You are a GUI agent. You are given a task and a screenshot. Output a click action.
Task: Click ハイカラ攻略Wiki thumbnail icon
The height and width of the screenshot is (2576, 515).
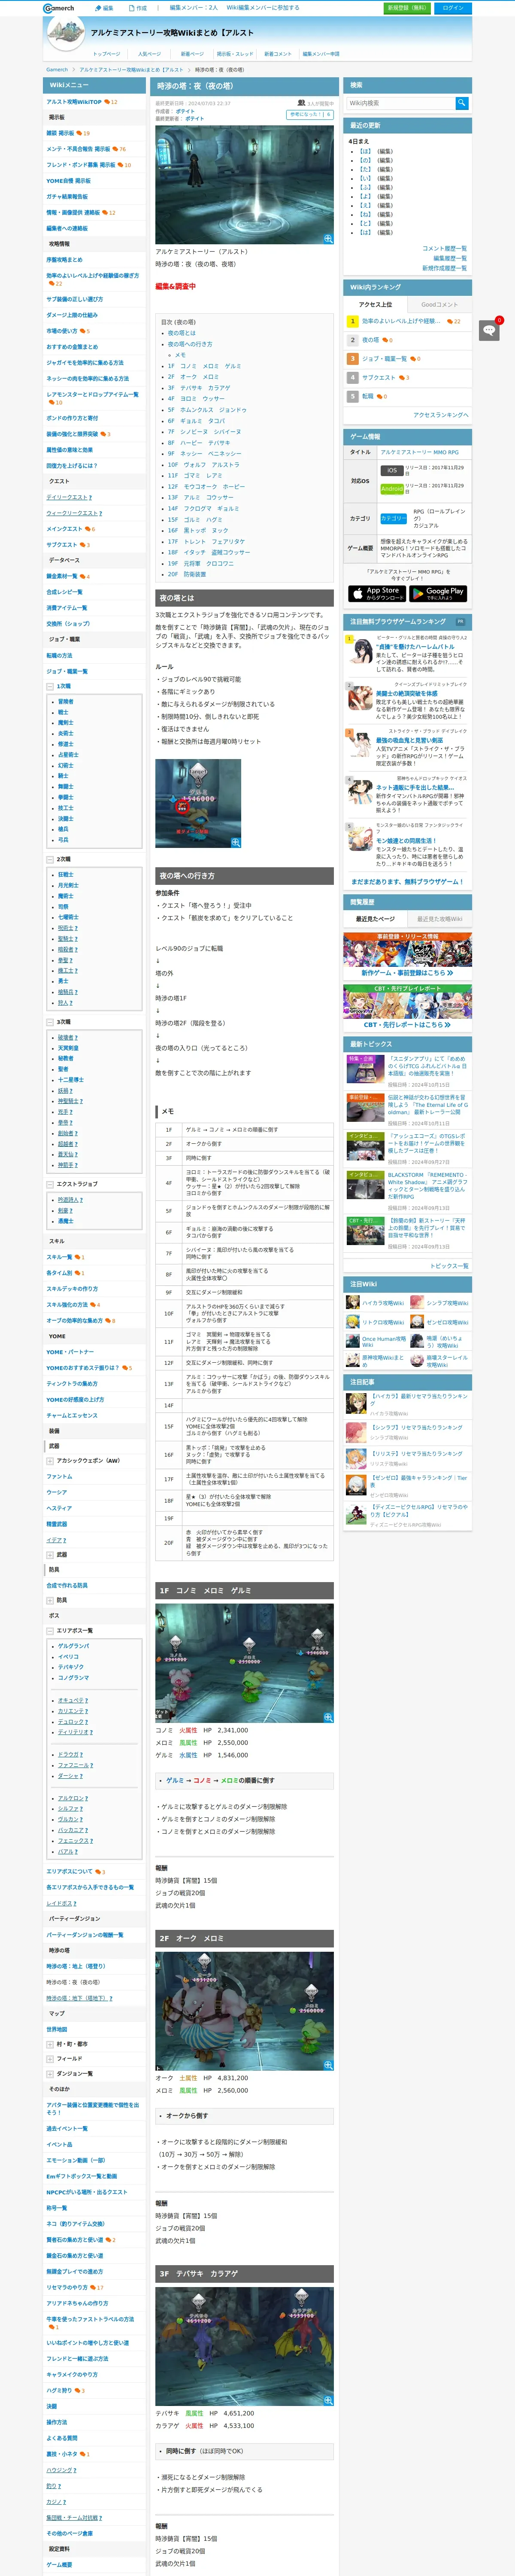point(353,1303)
